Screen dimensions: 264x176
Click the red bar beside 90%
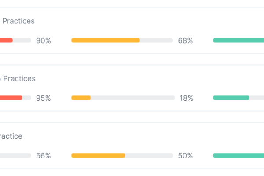(6, 40)
